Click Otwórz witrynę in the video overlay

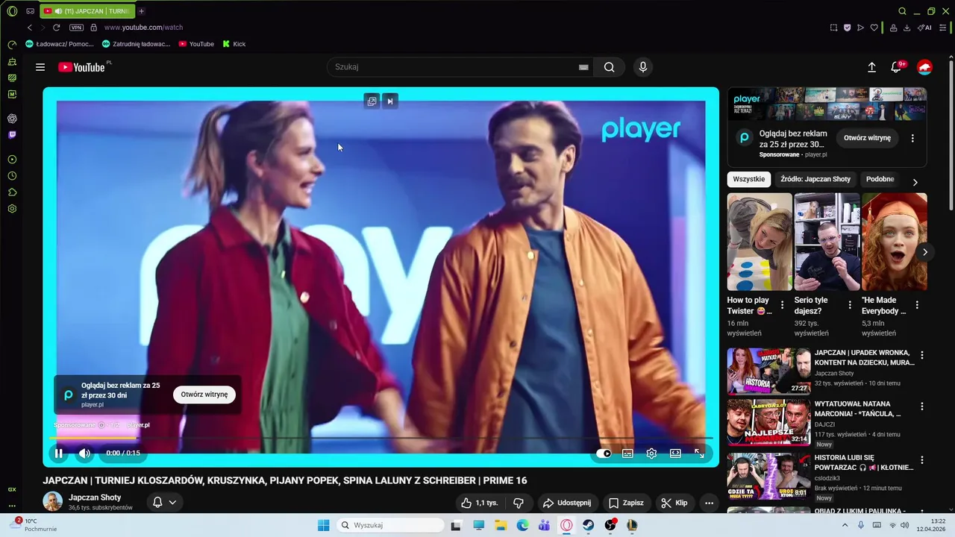click(204, 395)
